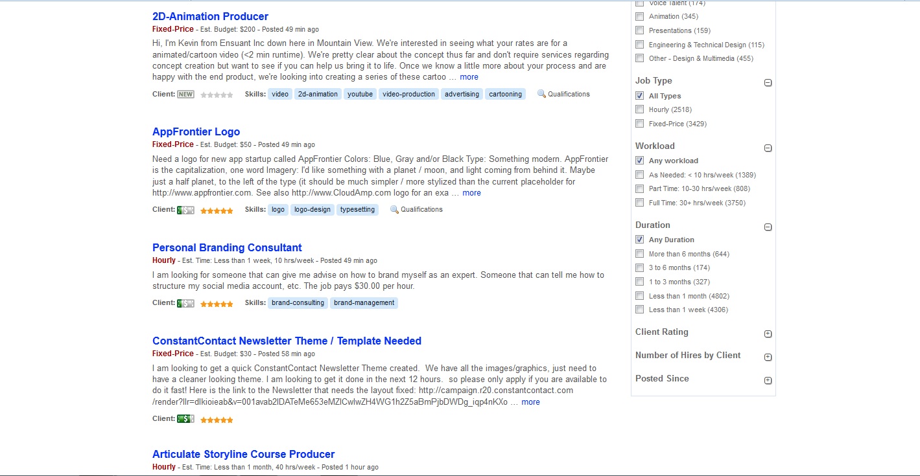Check the Fixed-Price (3429) job type
Screen dimensions: 920x476
pos(640,124)
